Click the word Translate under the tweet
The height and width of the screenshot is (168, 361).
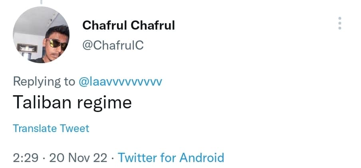[x=35, y=128]
